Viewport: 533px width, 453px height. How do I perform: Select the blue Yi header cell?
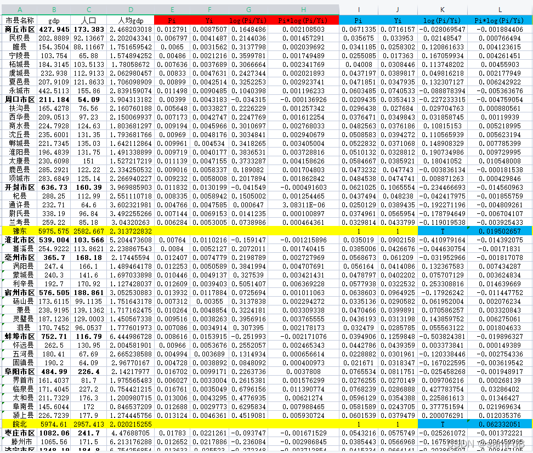click(x=398, y=20)
